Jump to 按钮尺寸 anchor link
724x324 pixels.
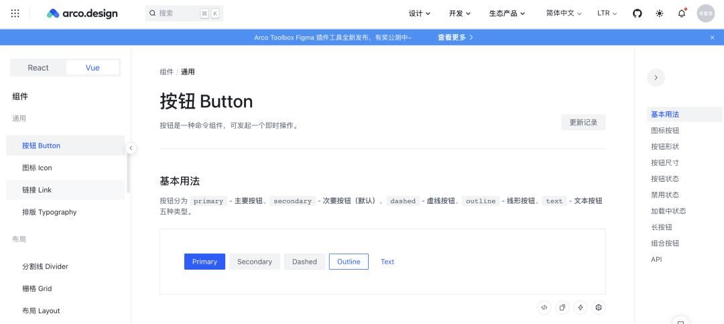click(665, 163)
